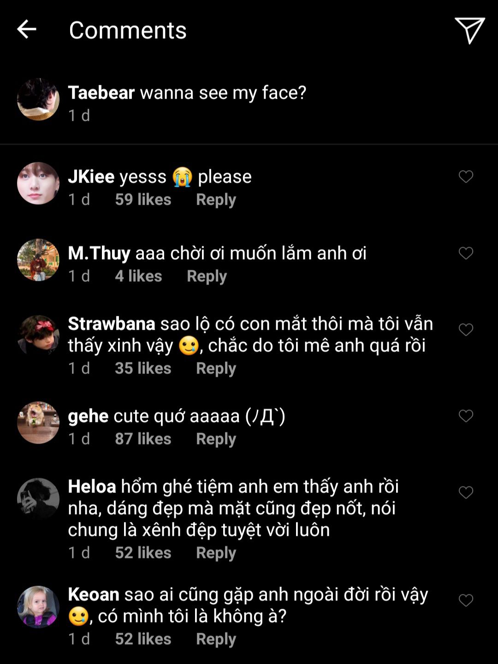Reply to JKiee's comment

click(x=216, y=200)
